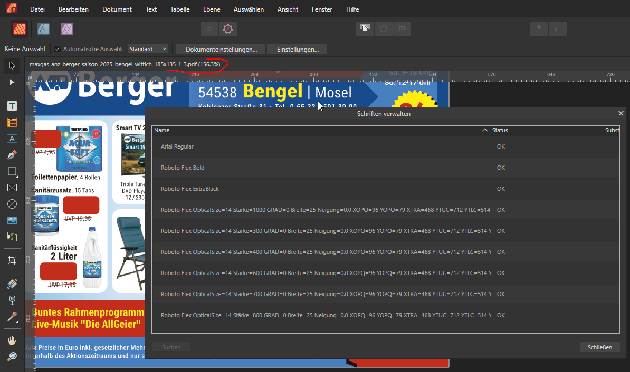Open the Tabelle menu

[x=180, y=9]
